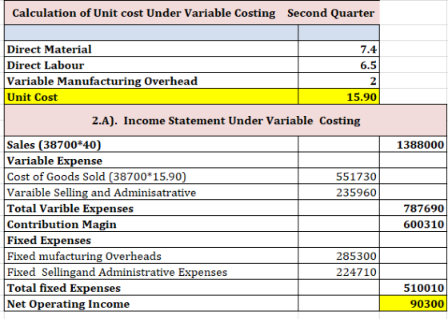Select the 'Direct Material' label cell
Screen dimensions: 448x319
point(151,49)
